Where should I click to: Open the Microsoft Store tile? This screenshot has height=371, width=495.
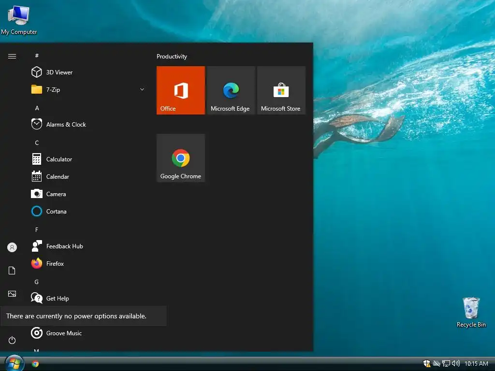pyautogui.click(x=281, y=90)
